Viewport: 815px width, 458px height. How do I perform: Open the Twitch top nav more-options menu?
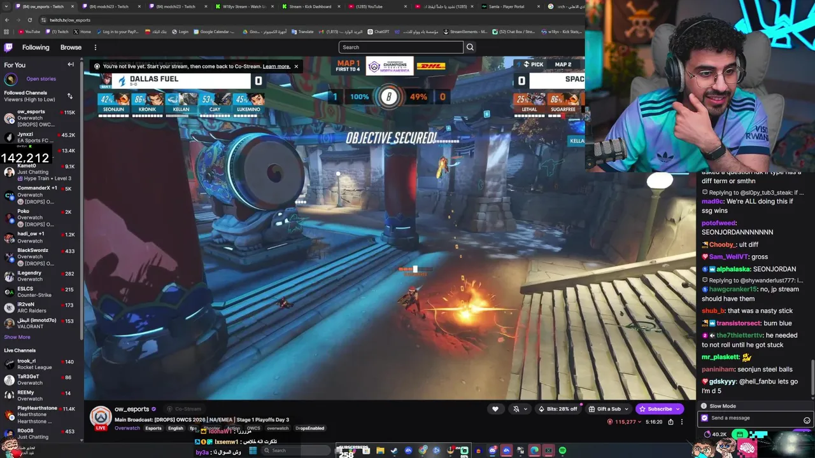pyautogui.click(x=96, y=47)
